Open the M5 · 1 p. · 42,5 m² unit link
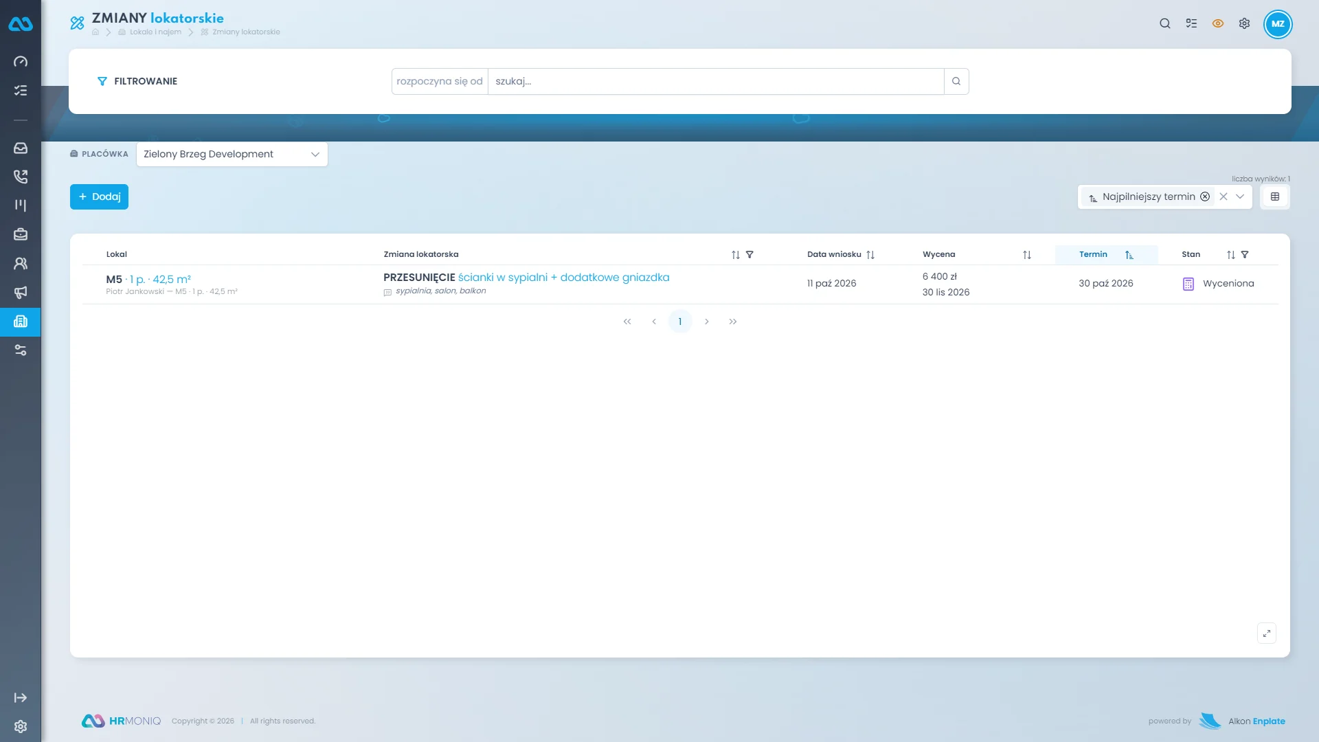1319x742 pixels. point(148,280)
